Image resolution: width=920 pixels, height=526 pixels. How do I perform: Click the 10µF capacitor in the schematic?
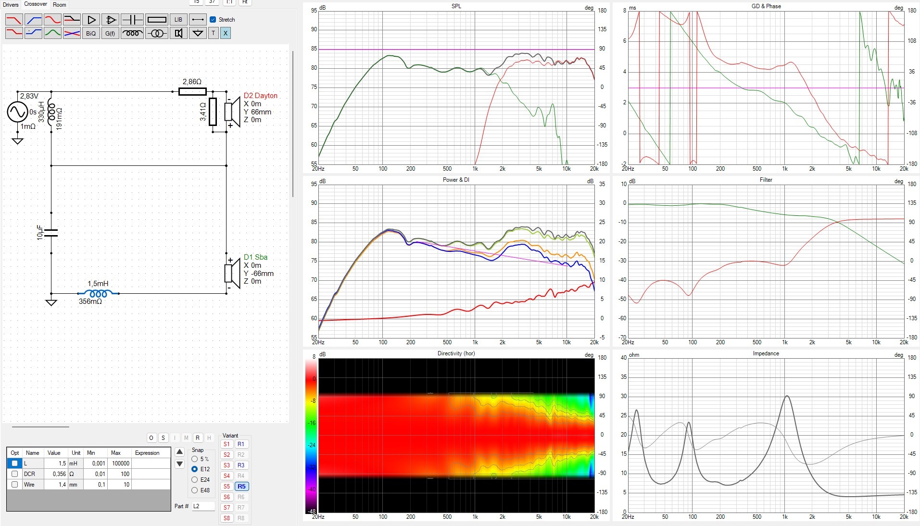(x=51, y=233)
